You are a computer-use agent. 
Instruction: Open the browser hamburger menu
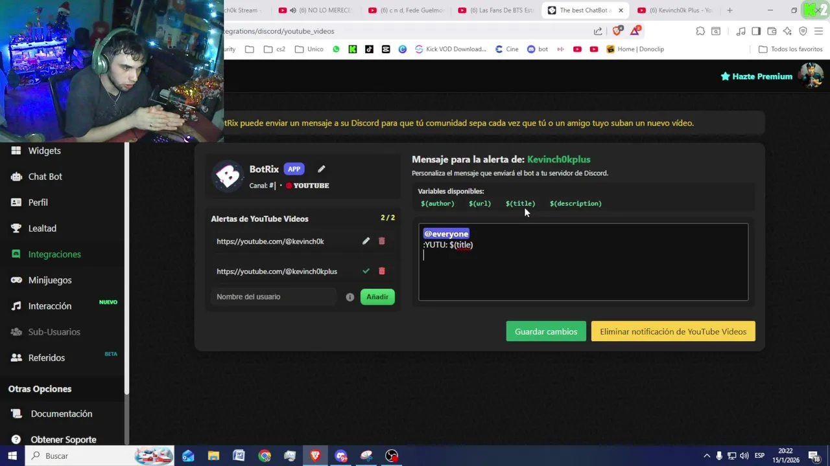[819, 31]
